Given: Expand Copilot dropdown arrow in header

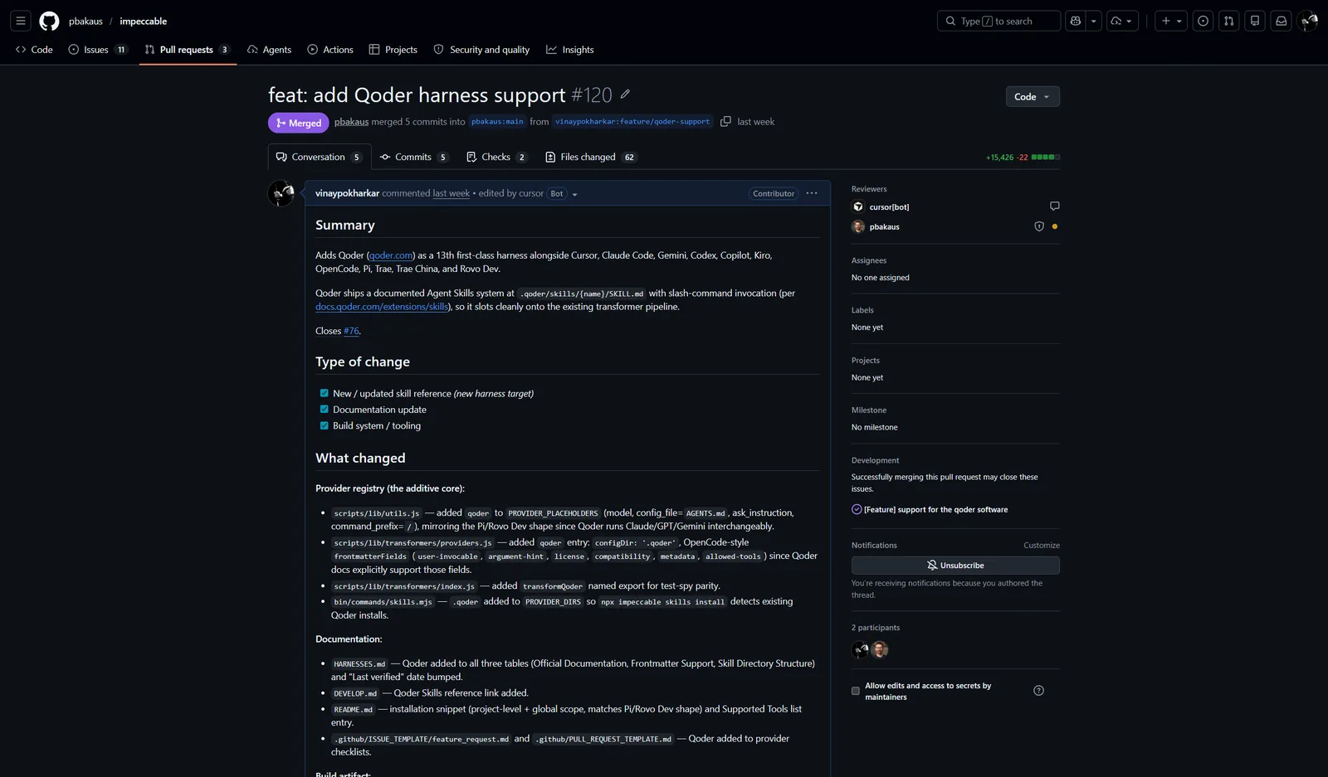Looking at the screenshot, I should [x=1093, y=21].
